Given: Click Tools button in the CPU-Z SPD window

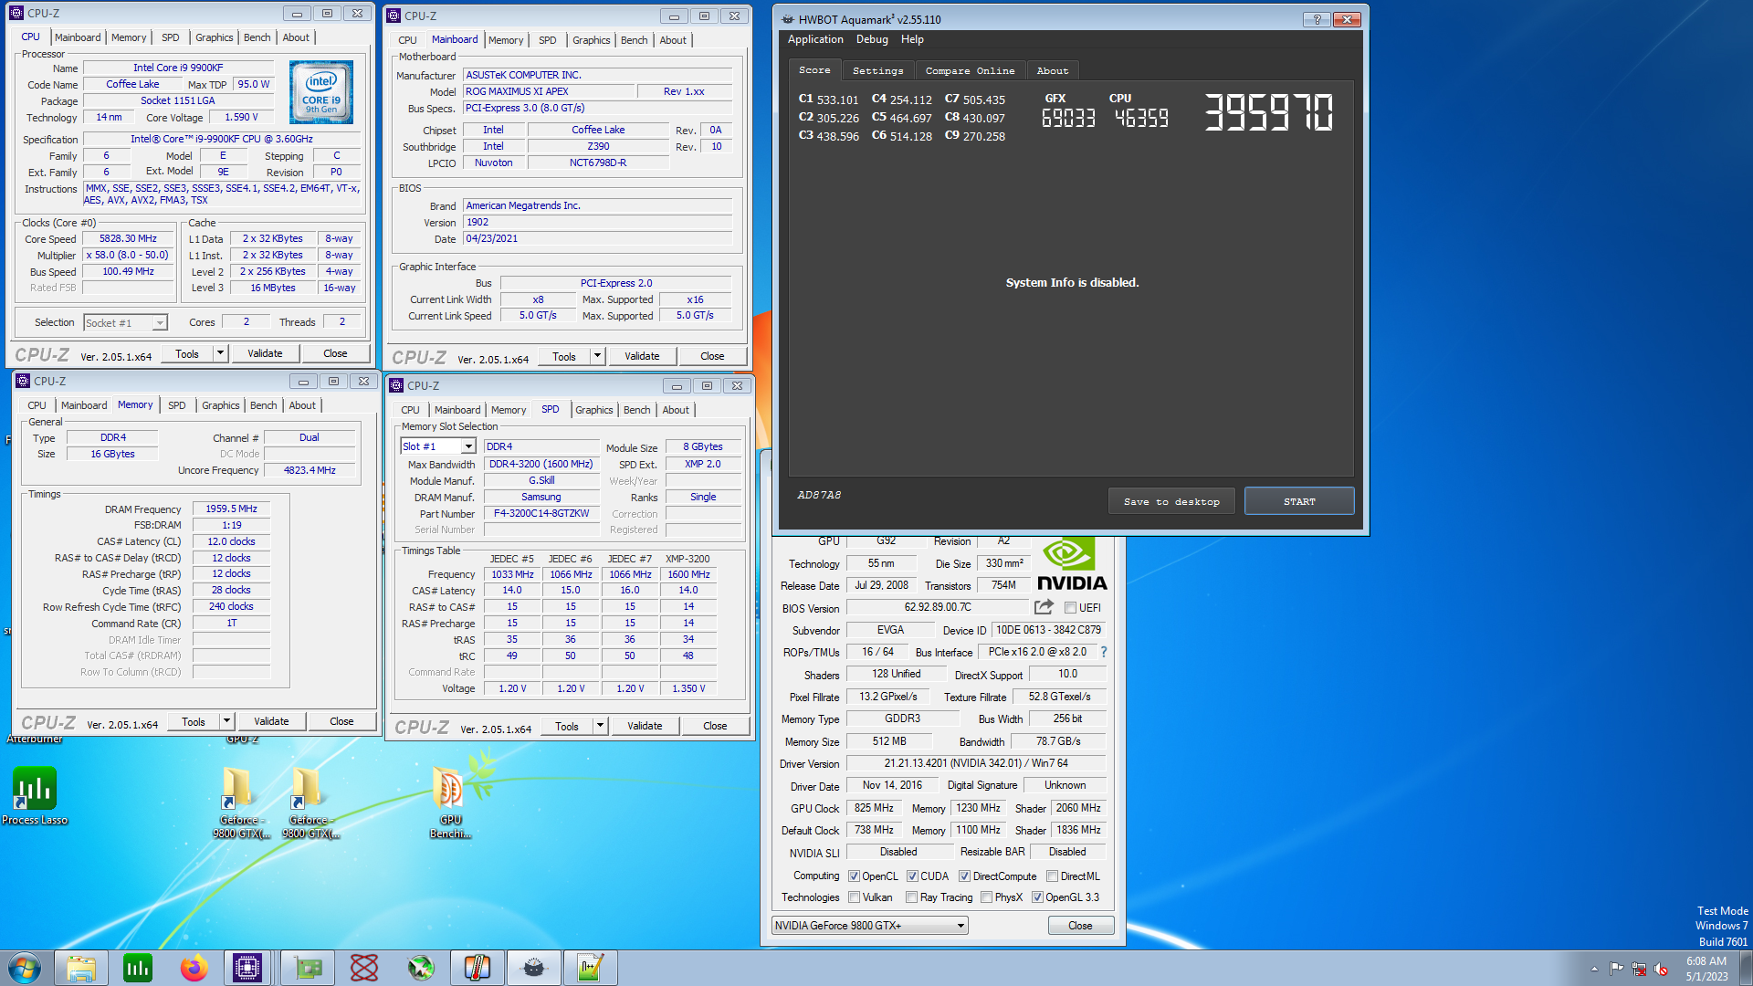Looking at the screenshot, I should click(567, 726).
